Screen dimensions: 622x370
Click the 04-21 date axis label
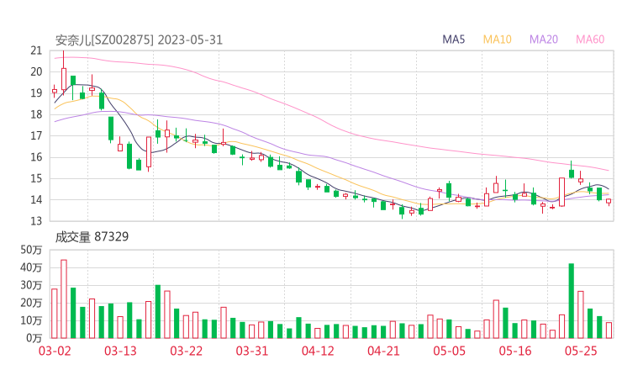(x=383, y=351)
